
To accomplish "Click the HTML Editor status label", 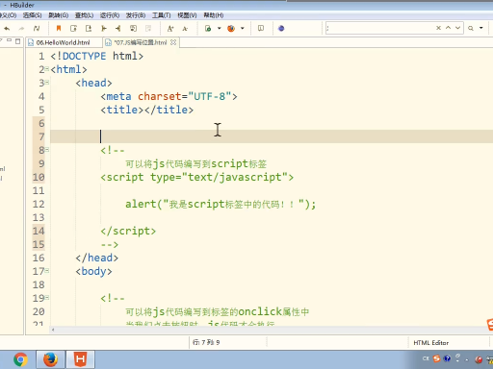I will pyautogui.click(x=431, y=343).
